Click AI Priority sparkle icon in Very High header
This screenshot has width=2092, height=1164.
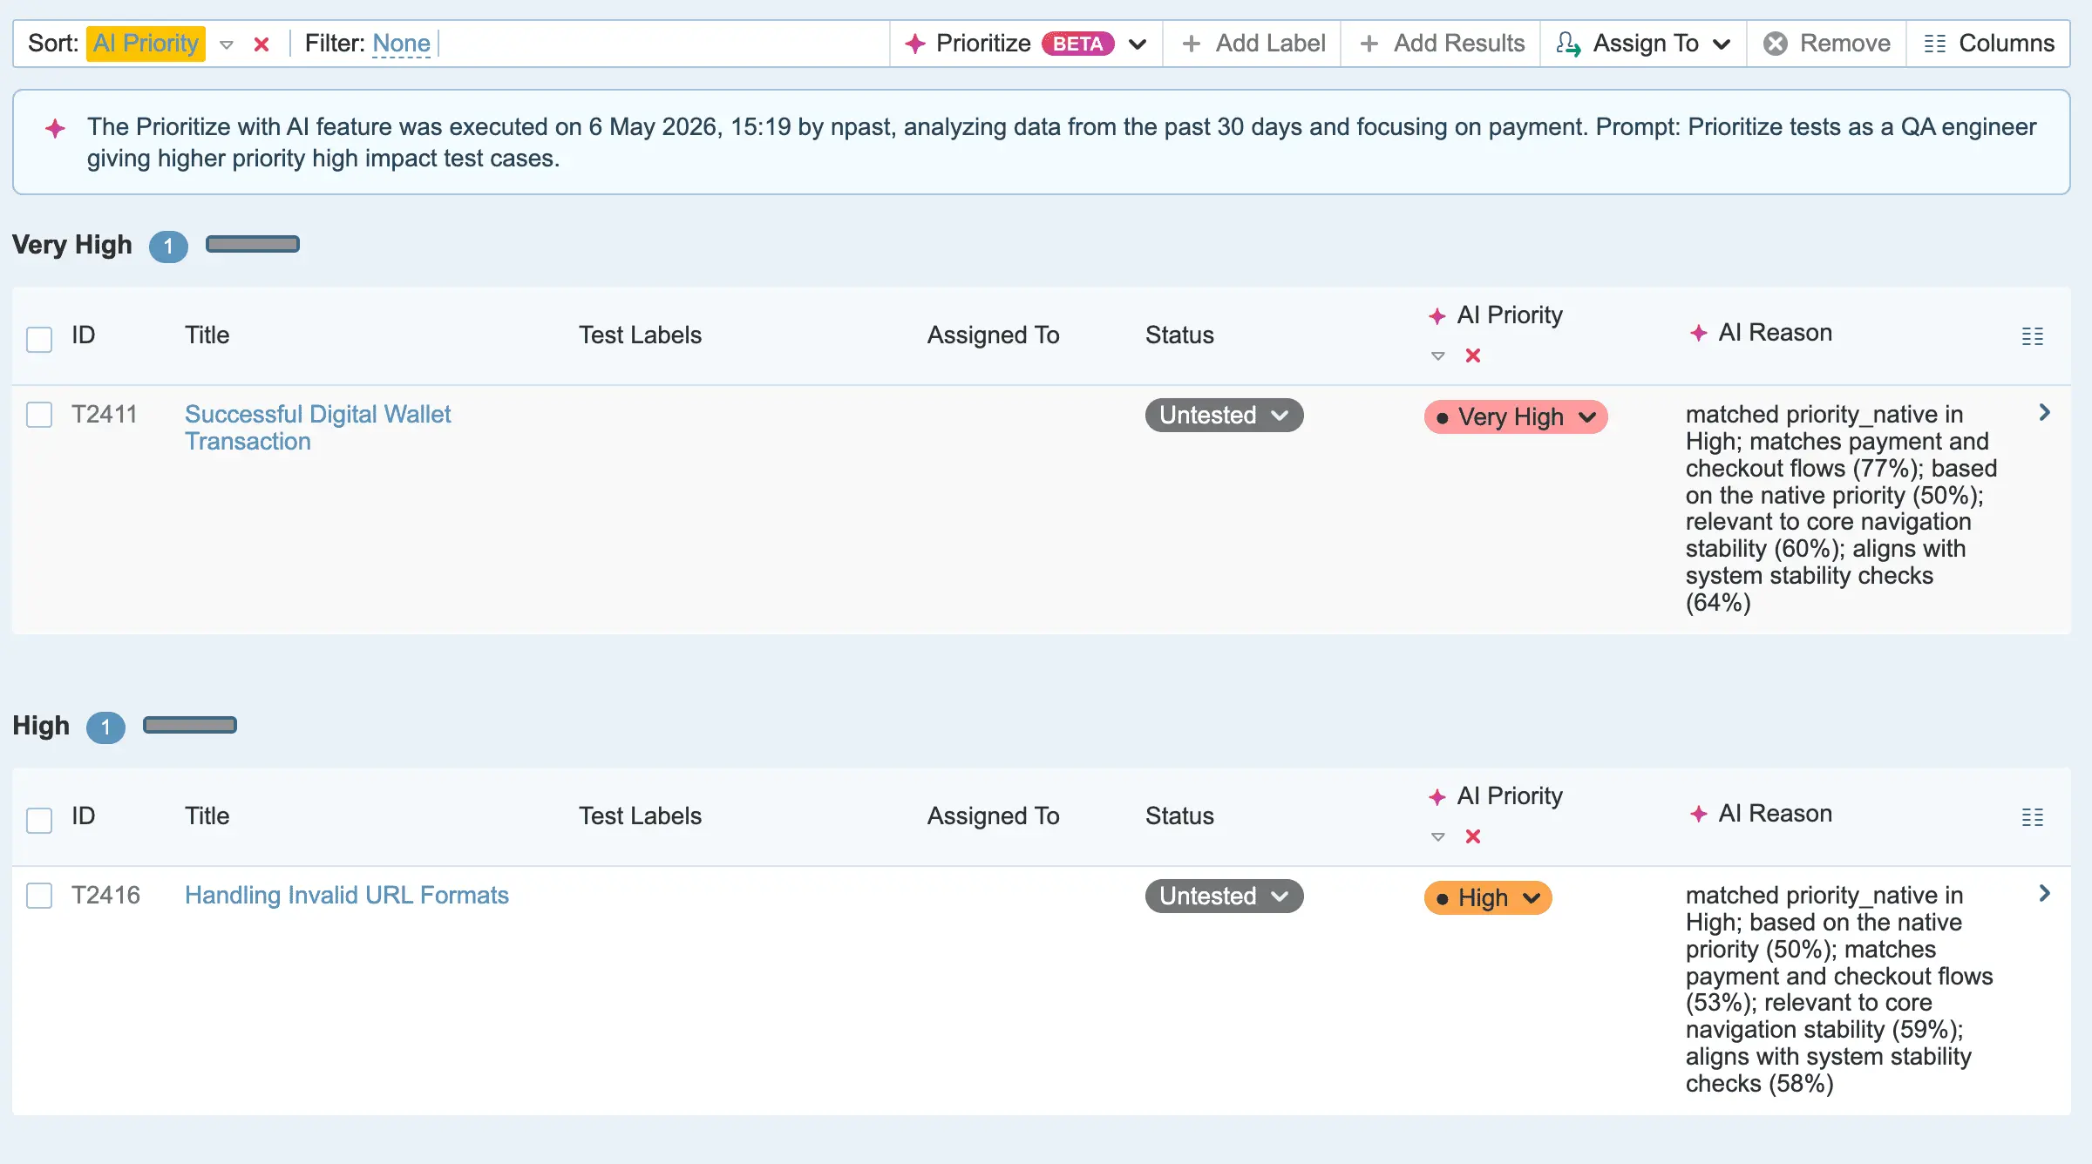pyautogui.click(x=1437, y=316)
